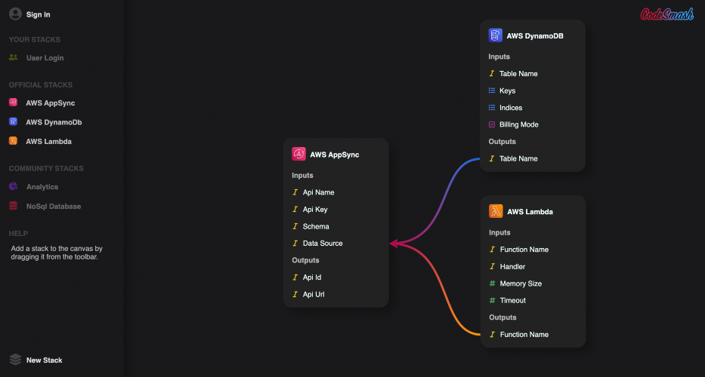
Task: Click the New Stack button
Action: (44, 360)
